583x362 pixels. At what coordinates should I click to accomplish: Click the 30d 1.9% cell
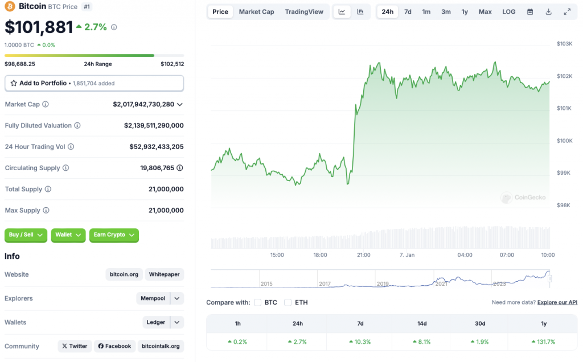click(x=479, y=342)
